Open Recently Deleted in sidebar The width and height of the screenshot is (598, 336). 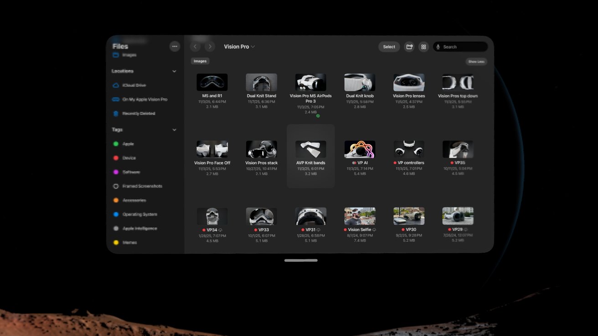click(139, 114)
